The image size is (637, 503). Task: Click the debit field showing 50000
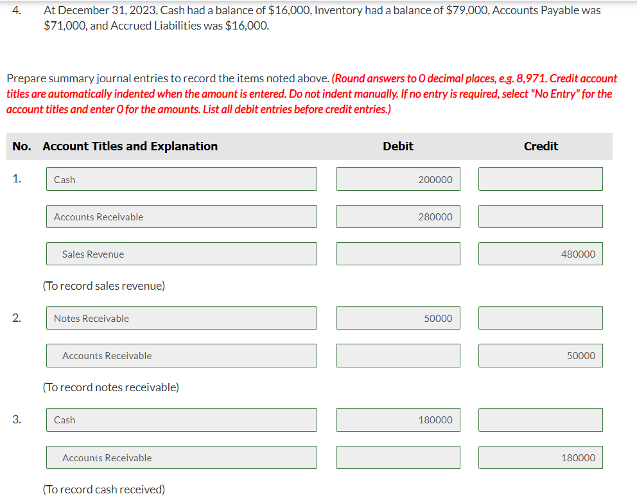point(398,318)
